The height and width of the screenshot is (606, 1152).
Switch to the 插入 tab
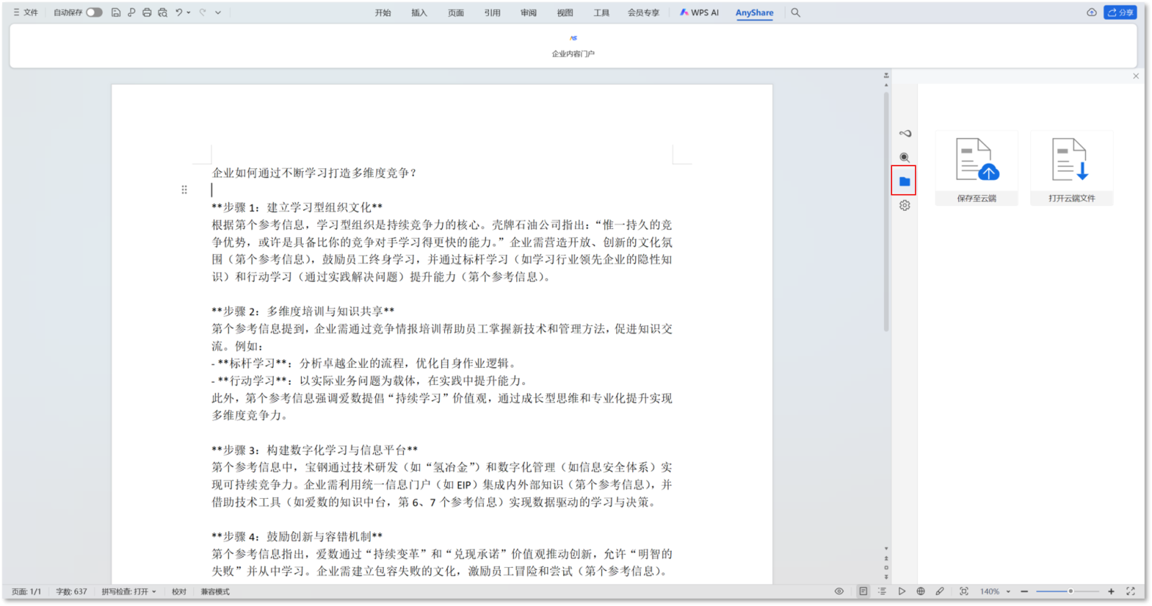click(x=419, y=12)
